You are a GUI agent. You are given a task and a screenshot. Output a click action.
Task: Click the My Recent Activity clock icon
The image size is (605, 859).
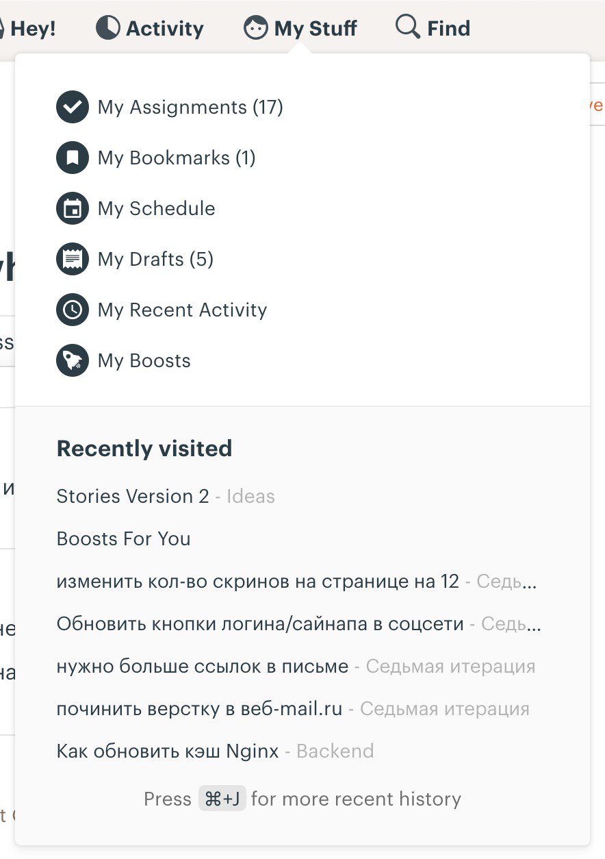pos(73,310)
